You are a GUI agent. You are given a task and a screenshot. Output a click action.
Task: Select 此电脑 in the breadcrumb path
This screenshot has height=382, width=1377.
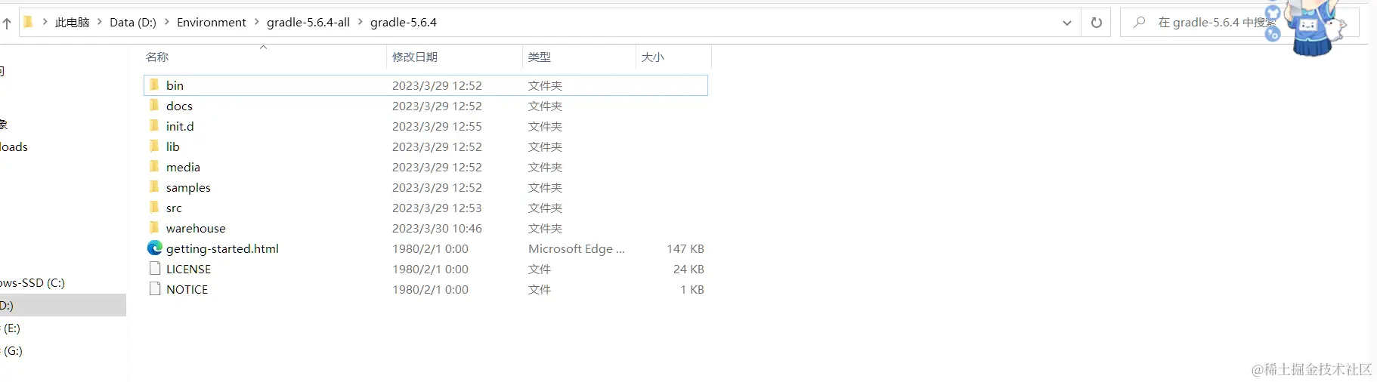tap(72, 23)
